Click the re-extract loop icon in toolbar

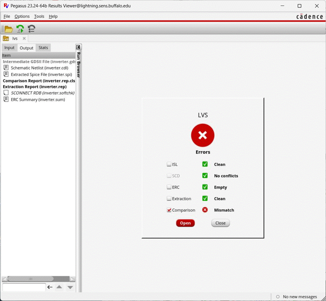click(x=31, y=28)
